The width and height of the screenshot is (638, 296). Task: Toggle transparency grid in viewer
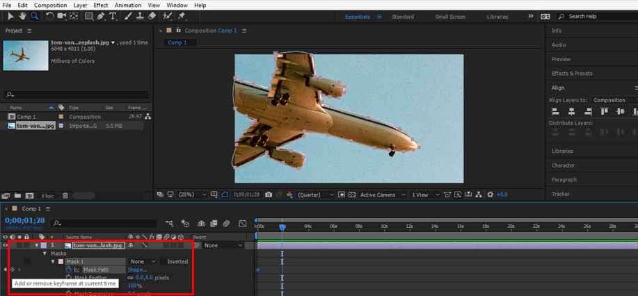(352, 195)
